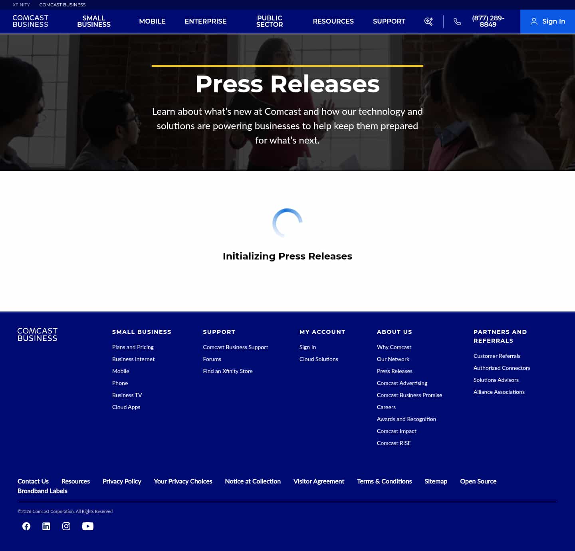
Task: Call the (877) 289-8849 number link
Action: 488,21
